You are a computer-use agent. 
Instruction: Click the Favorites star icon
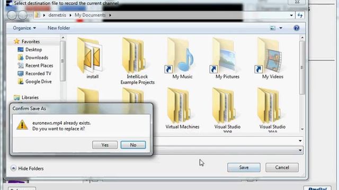(x=16, y=41)
